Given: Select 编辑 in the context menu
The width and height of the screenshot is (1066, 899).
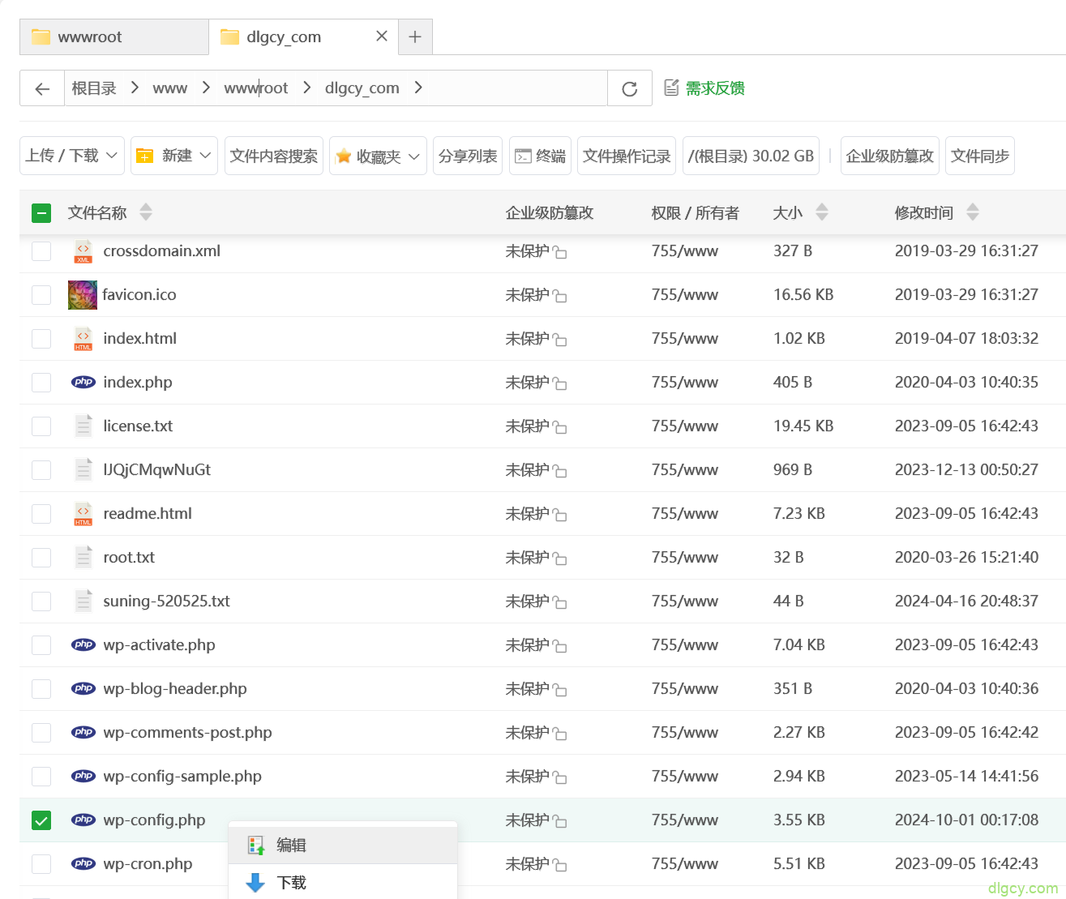Looking at the screenshot, I should point(343,845).
